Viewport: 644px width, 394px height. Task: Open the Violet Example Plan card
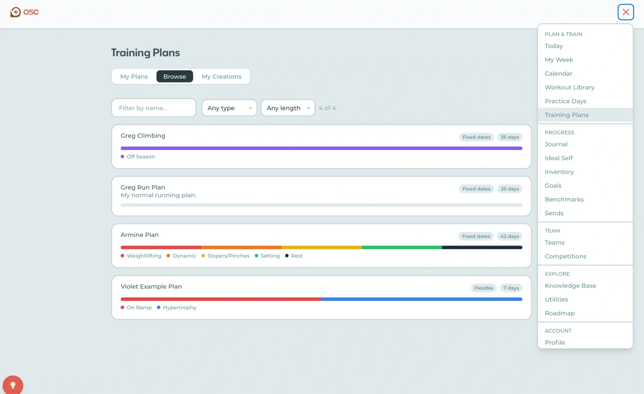coord(321,297)
